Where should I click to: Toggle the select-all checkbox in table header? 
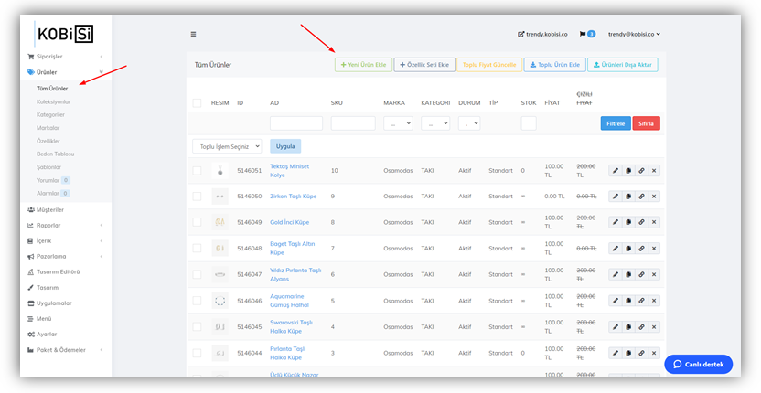(197, 103)
